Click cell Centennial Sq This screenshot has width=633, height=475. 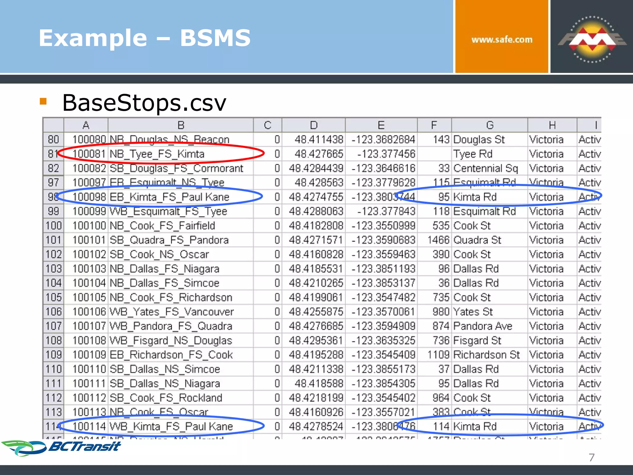[490, 168]
